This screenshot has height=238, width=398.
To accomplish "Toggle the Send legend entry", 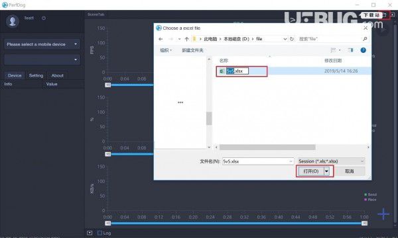I will (371, 194).
